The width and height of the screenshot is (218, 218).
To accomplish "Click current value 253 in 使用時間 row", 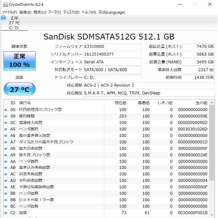I will coord(123,116).
